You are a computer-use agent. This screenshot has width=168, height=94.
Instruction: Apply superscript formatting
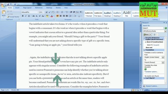(40, 16)
